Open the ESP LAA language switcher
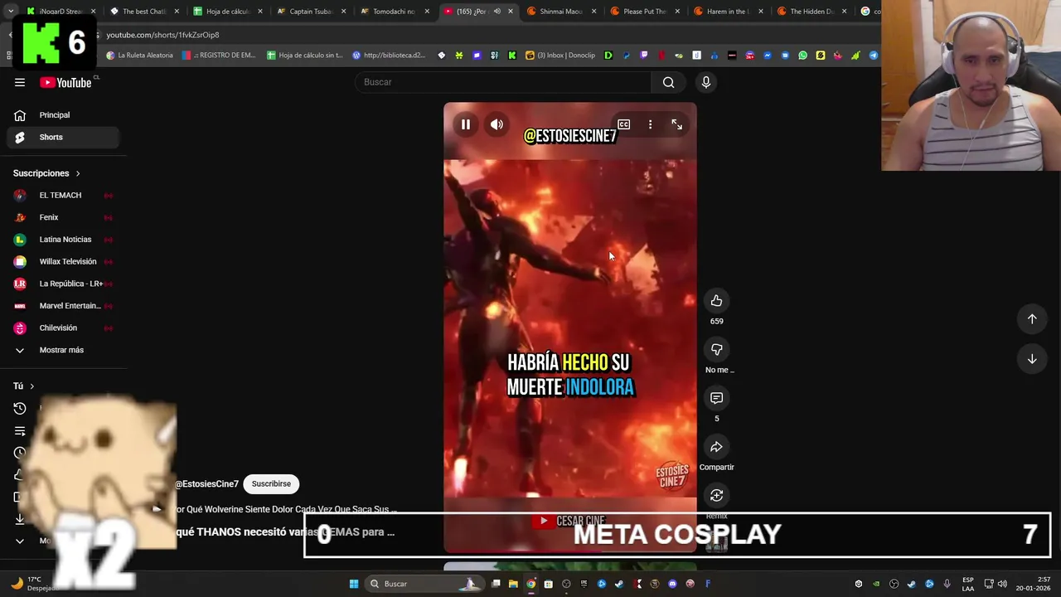 tap(968, 584)
